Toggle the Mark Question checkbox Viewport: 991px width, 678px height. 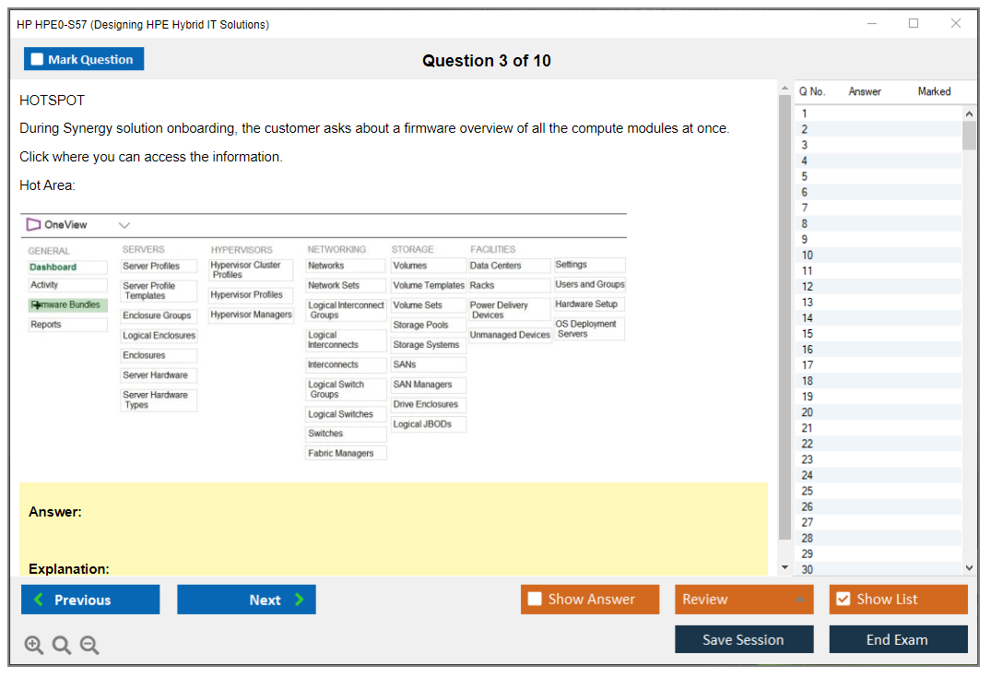click(x=37, y=59)
